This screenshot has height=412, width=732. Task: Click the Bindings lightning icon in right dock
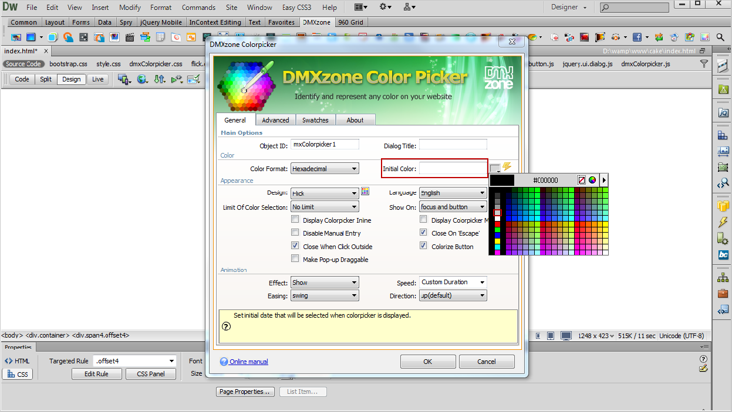coord(723,222)
